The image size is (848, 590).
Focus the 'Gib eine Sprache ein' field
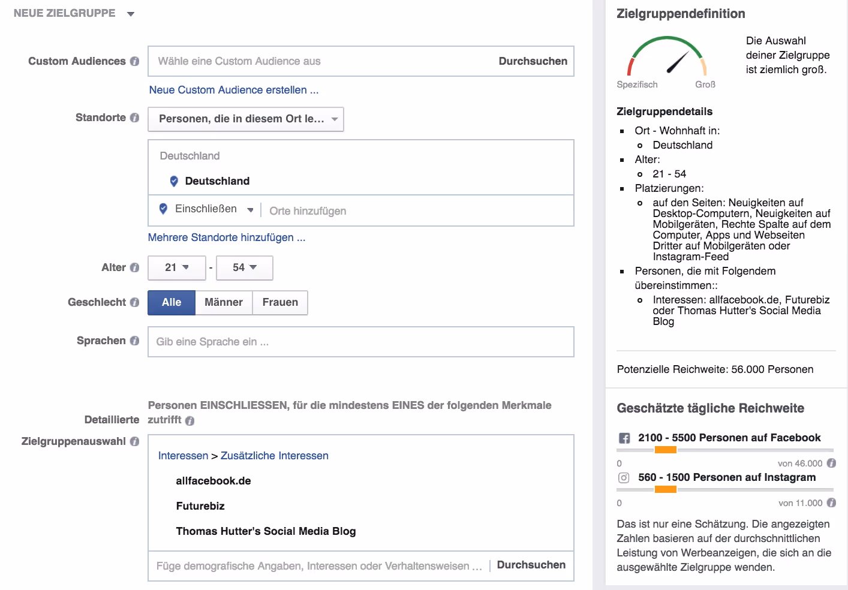tap(361, 342)
